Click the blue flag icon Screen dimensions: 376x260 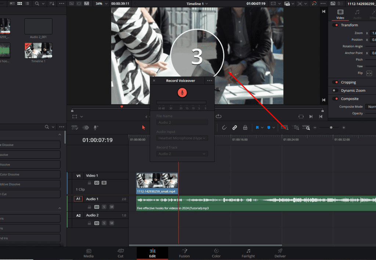pos(257,128)
